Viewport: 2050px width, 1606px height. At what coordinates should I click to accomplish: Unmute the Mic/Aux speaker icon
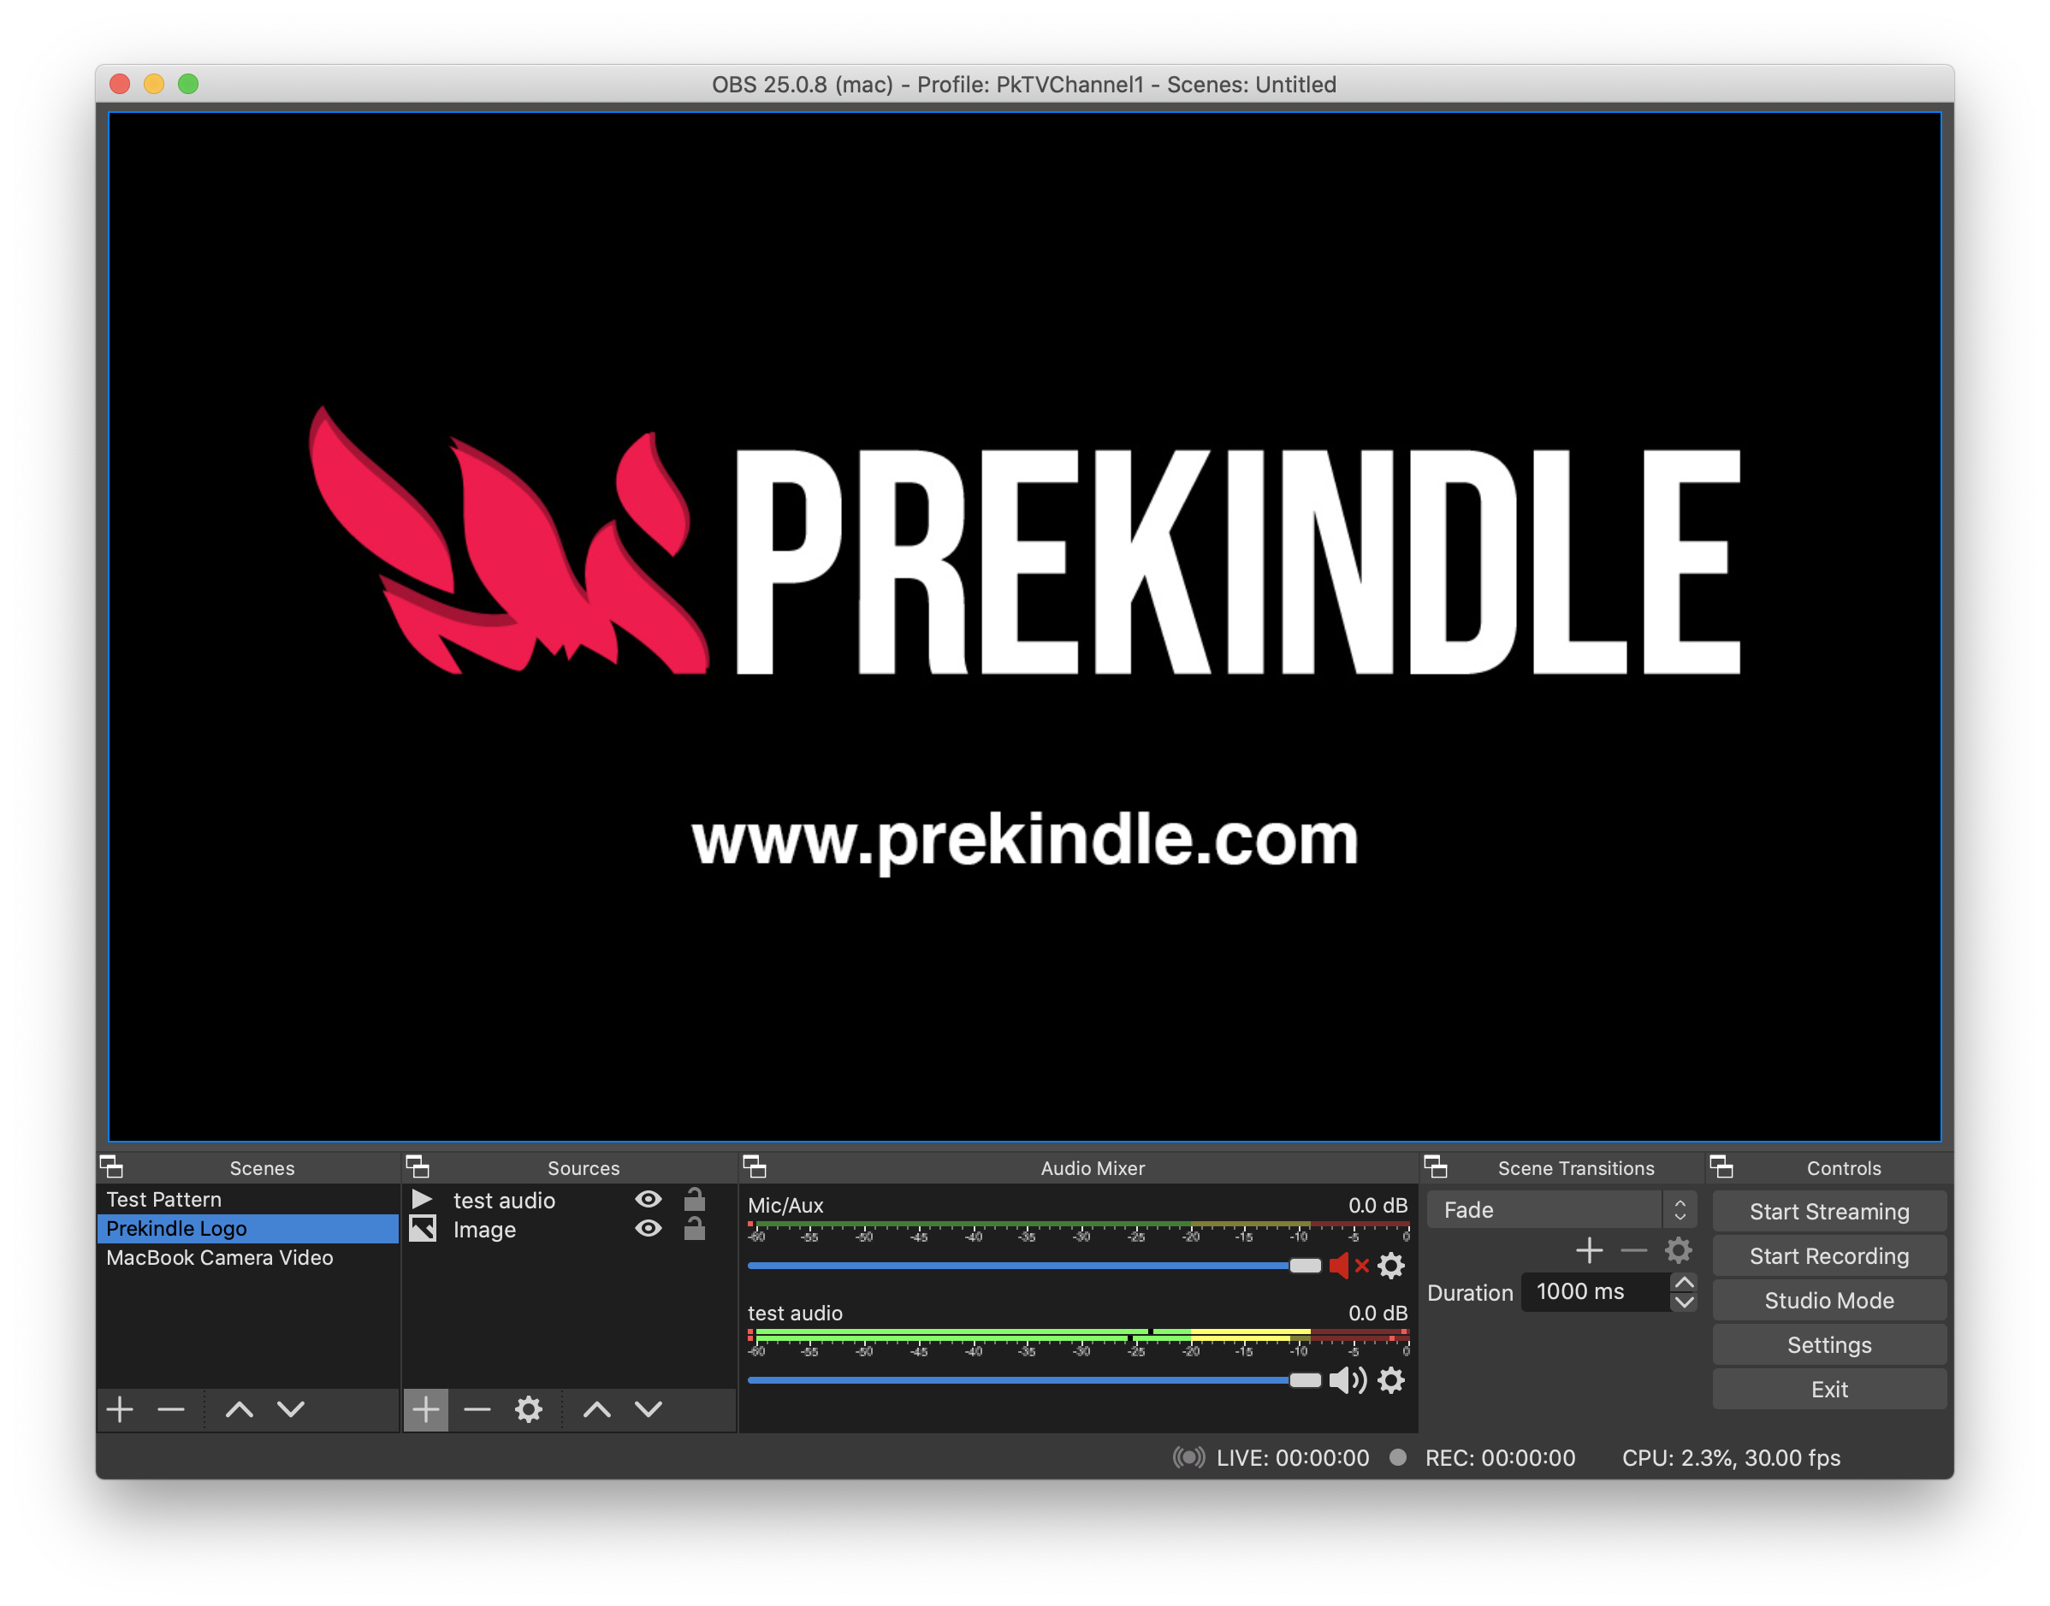1347,1266
